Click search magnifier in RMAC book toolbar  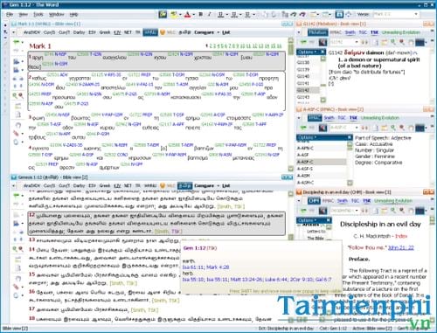point(393,128)
